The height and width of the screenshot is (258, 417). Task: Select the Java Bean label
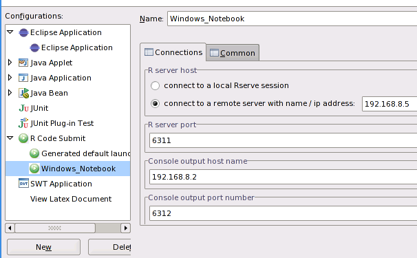pyautogui.click(x=49, y=93)
